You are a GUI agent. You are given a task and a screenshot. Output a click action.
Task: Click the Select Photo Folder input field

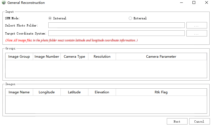pyautogui.click(x=117, y=25)
